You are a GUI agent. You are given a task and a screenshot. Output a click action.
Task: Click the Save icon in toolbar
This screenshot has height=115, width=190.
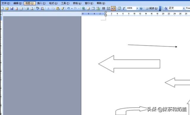pyautogui.click(x=12, y=8)
